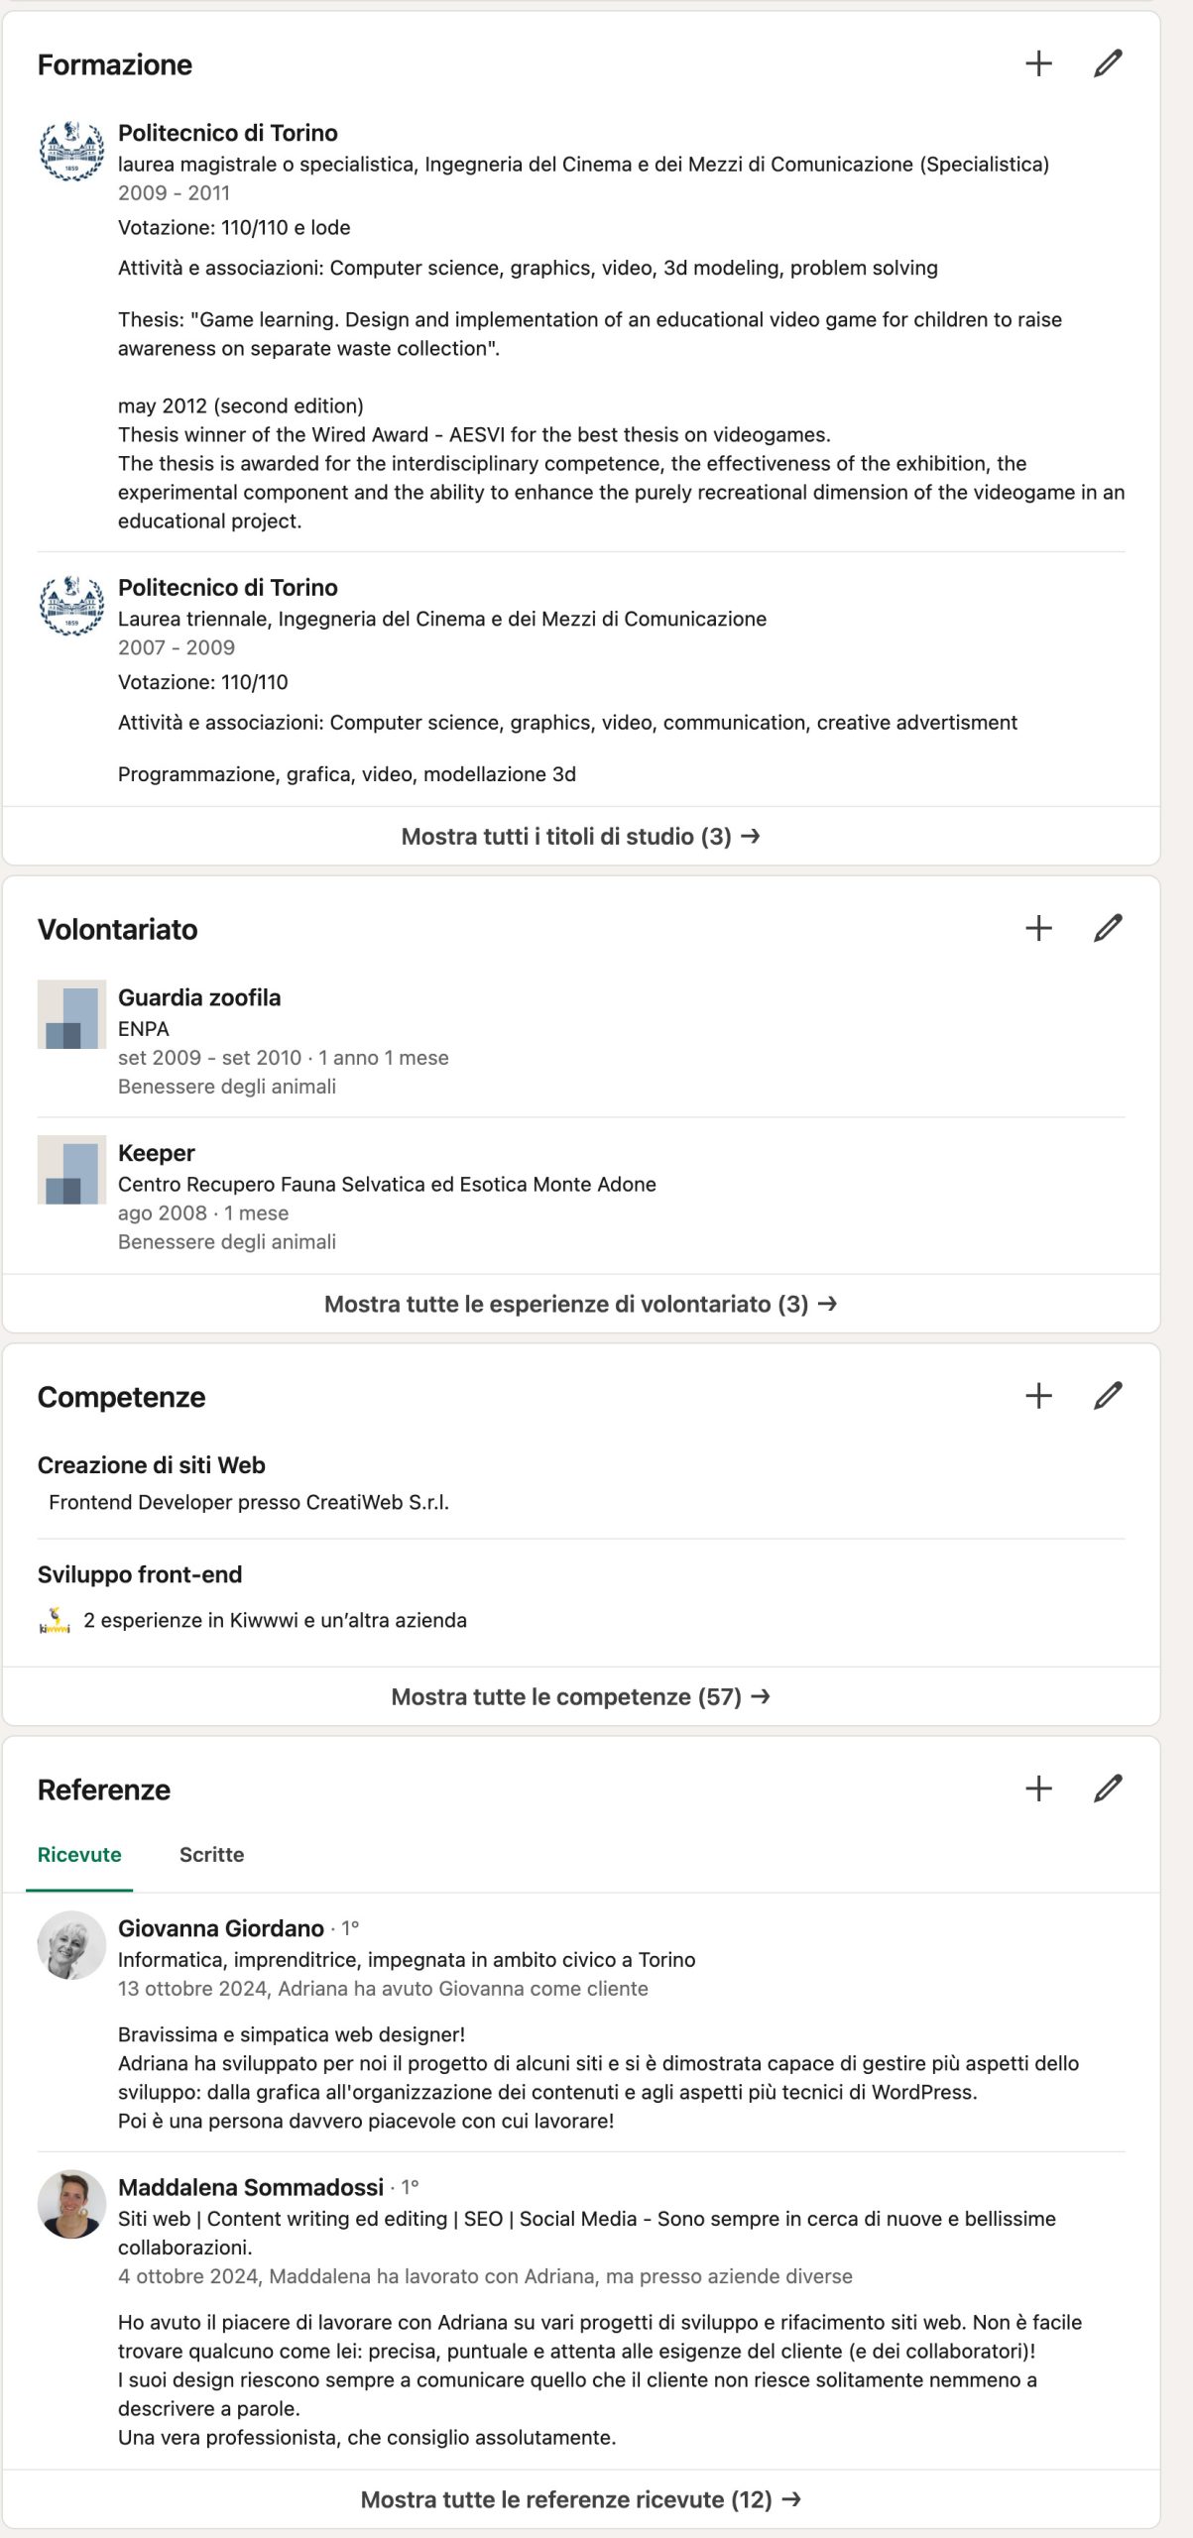Edit Volontariato section using pencil icon
Viewport: 1193px width, 2538px height.
tap(1108, 928)
